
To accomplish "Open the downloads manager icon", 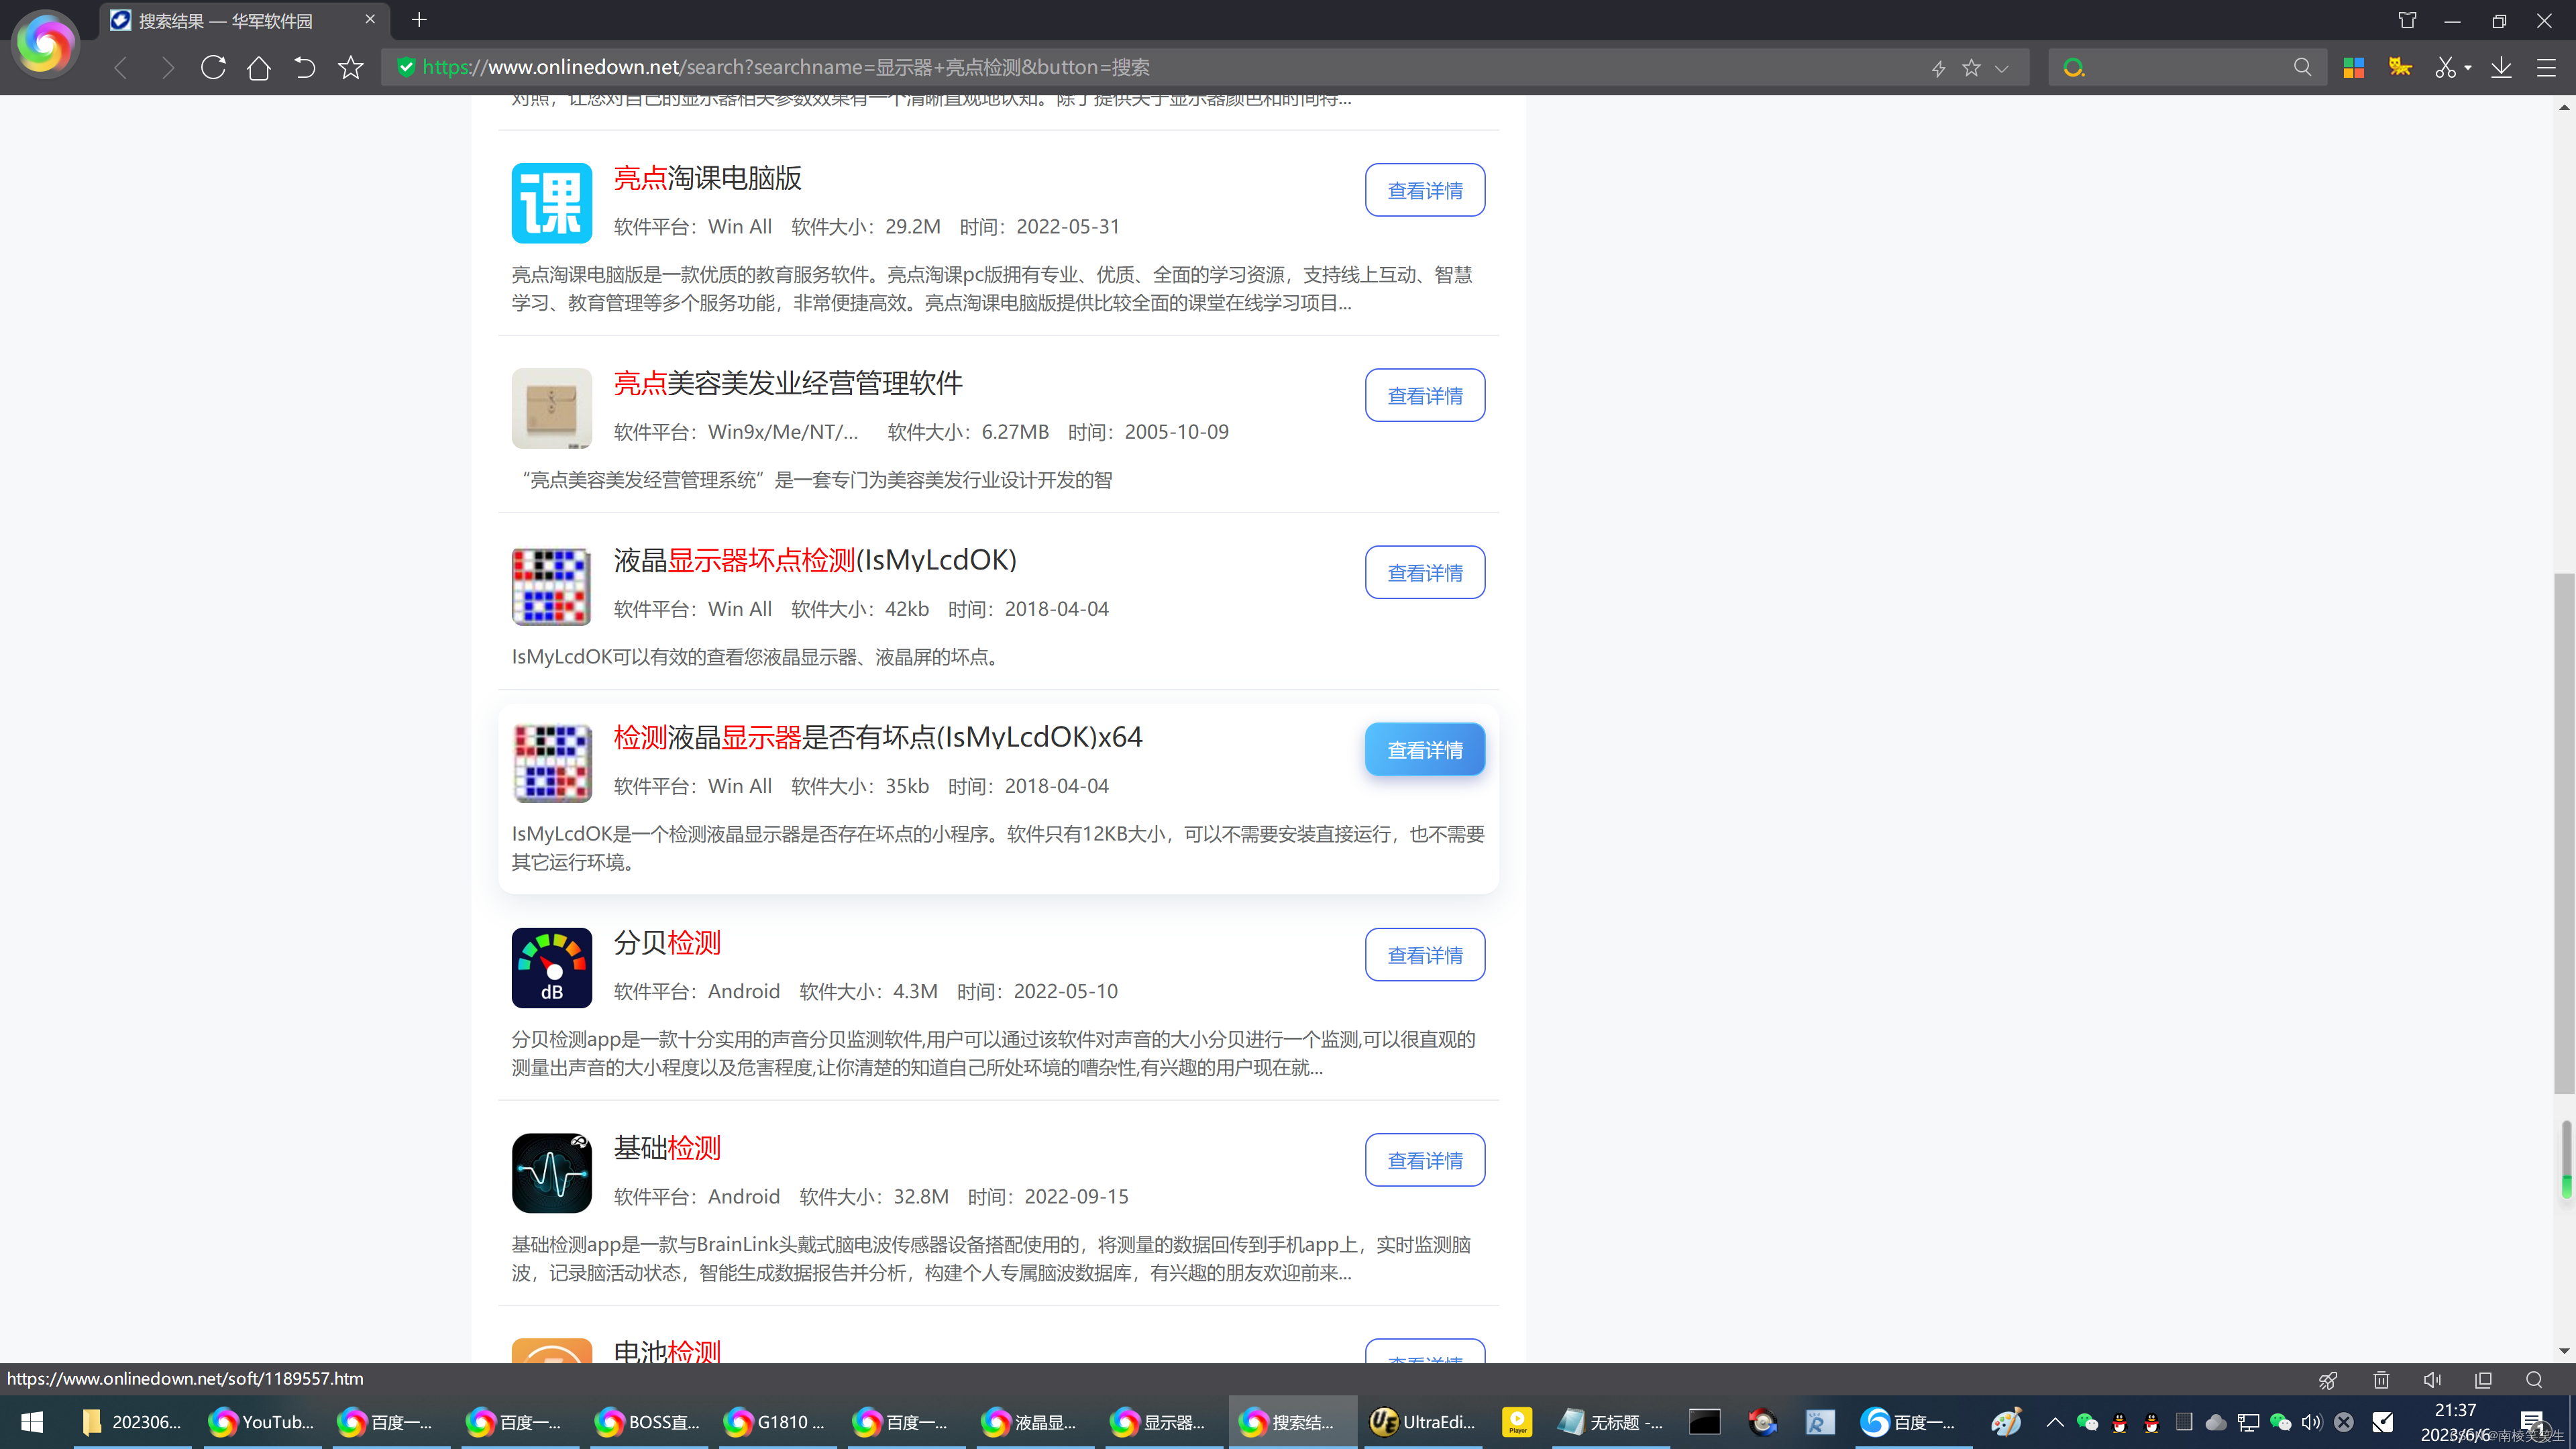I will click(2501, 68).
